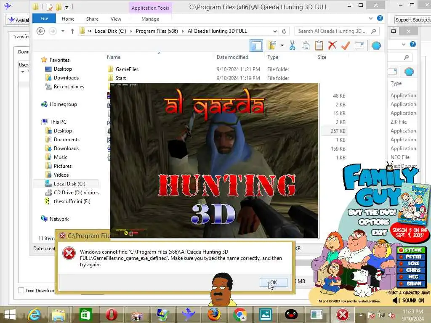The image size is (431, 323).
Task: Switch to the Share ribbon tab
Action: point(92,19)
